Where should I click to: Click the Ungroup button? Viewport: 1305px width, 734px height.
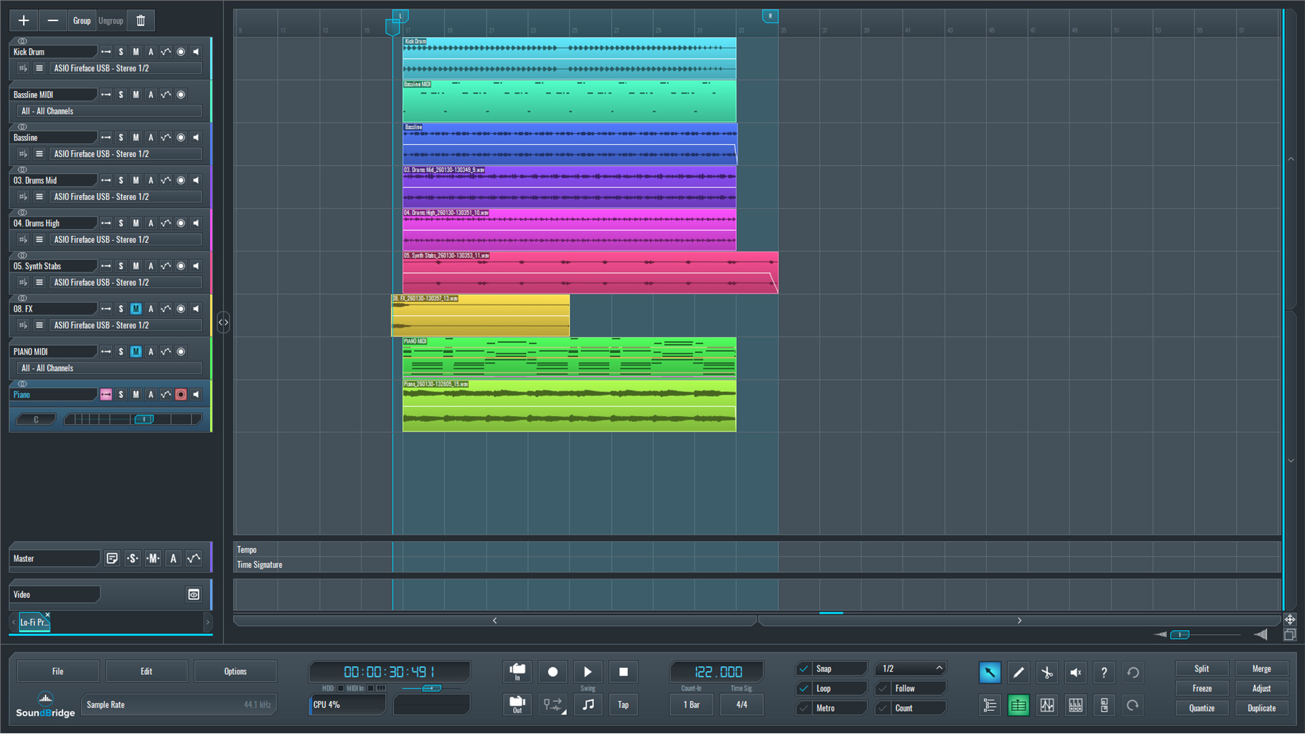(x=111, y=20)
